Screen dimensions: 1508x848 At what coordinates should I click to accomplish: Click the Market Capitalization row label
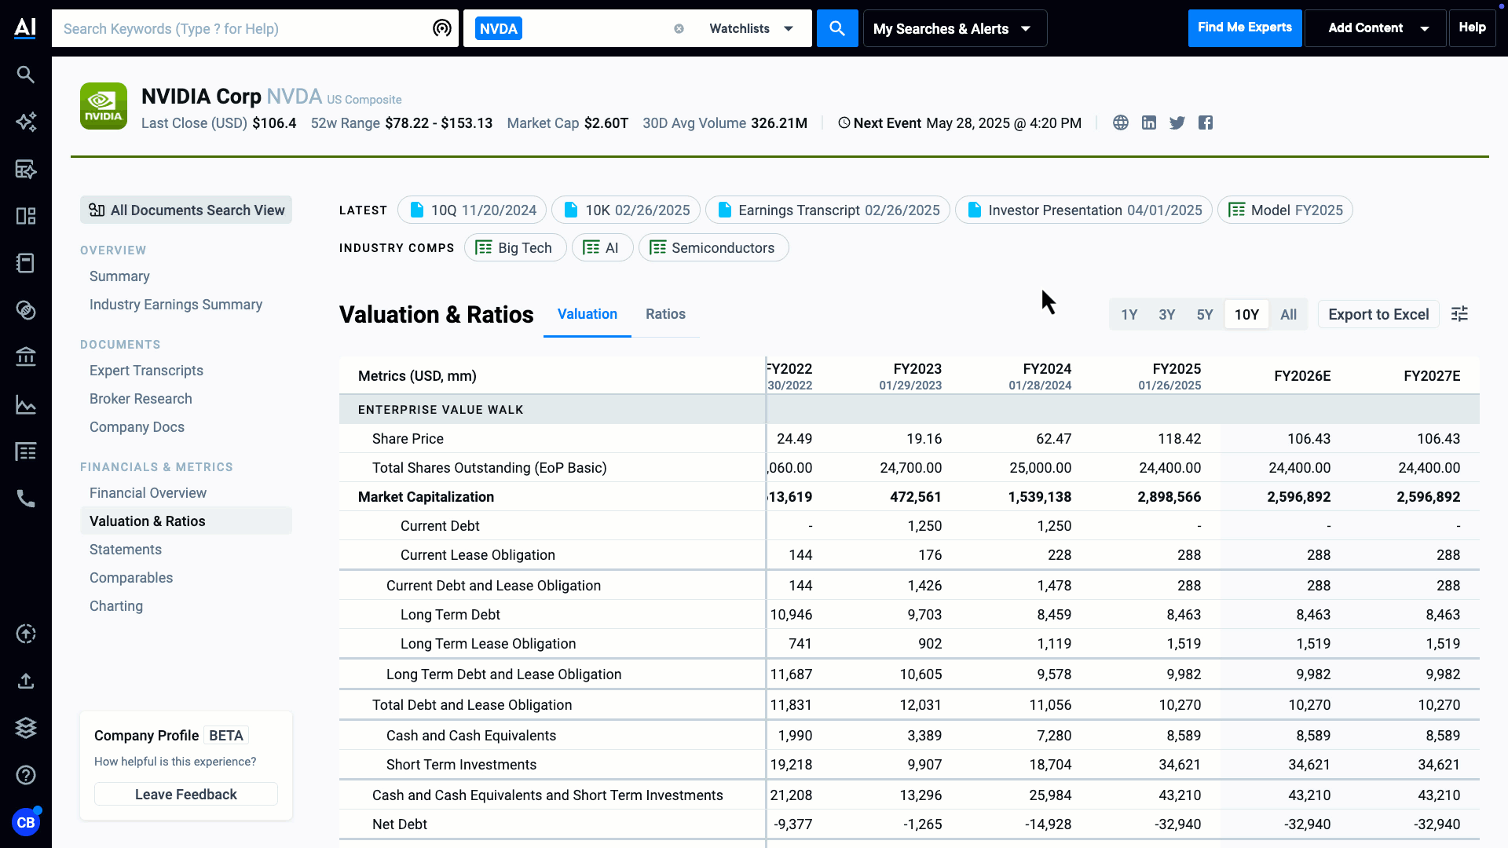tap(426, 497)
